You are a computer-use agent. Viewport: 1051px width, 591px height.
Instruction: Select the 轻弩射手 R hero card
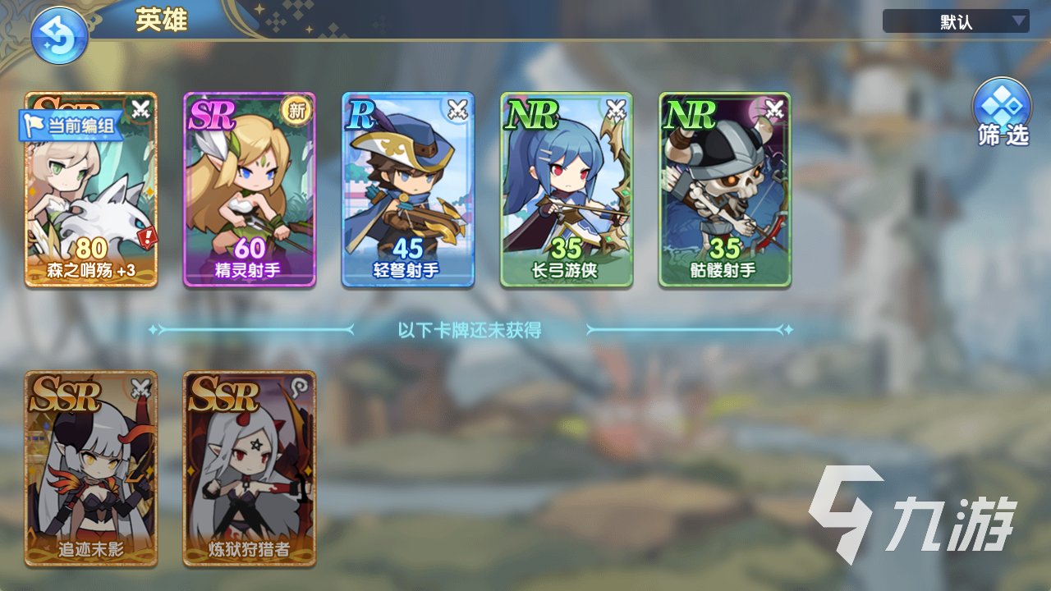(x=408, y=190)
